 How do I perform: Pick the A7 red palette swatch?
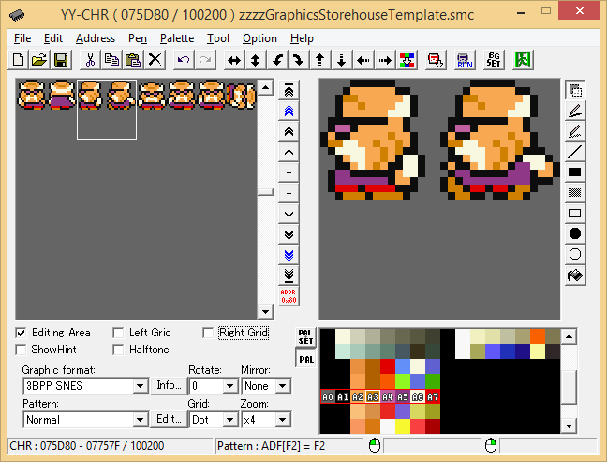(433, 397)
